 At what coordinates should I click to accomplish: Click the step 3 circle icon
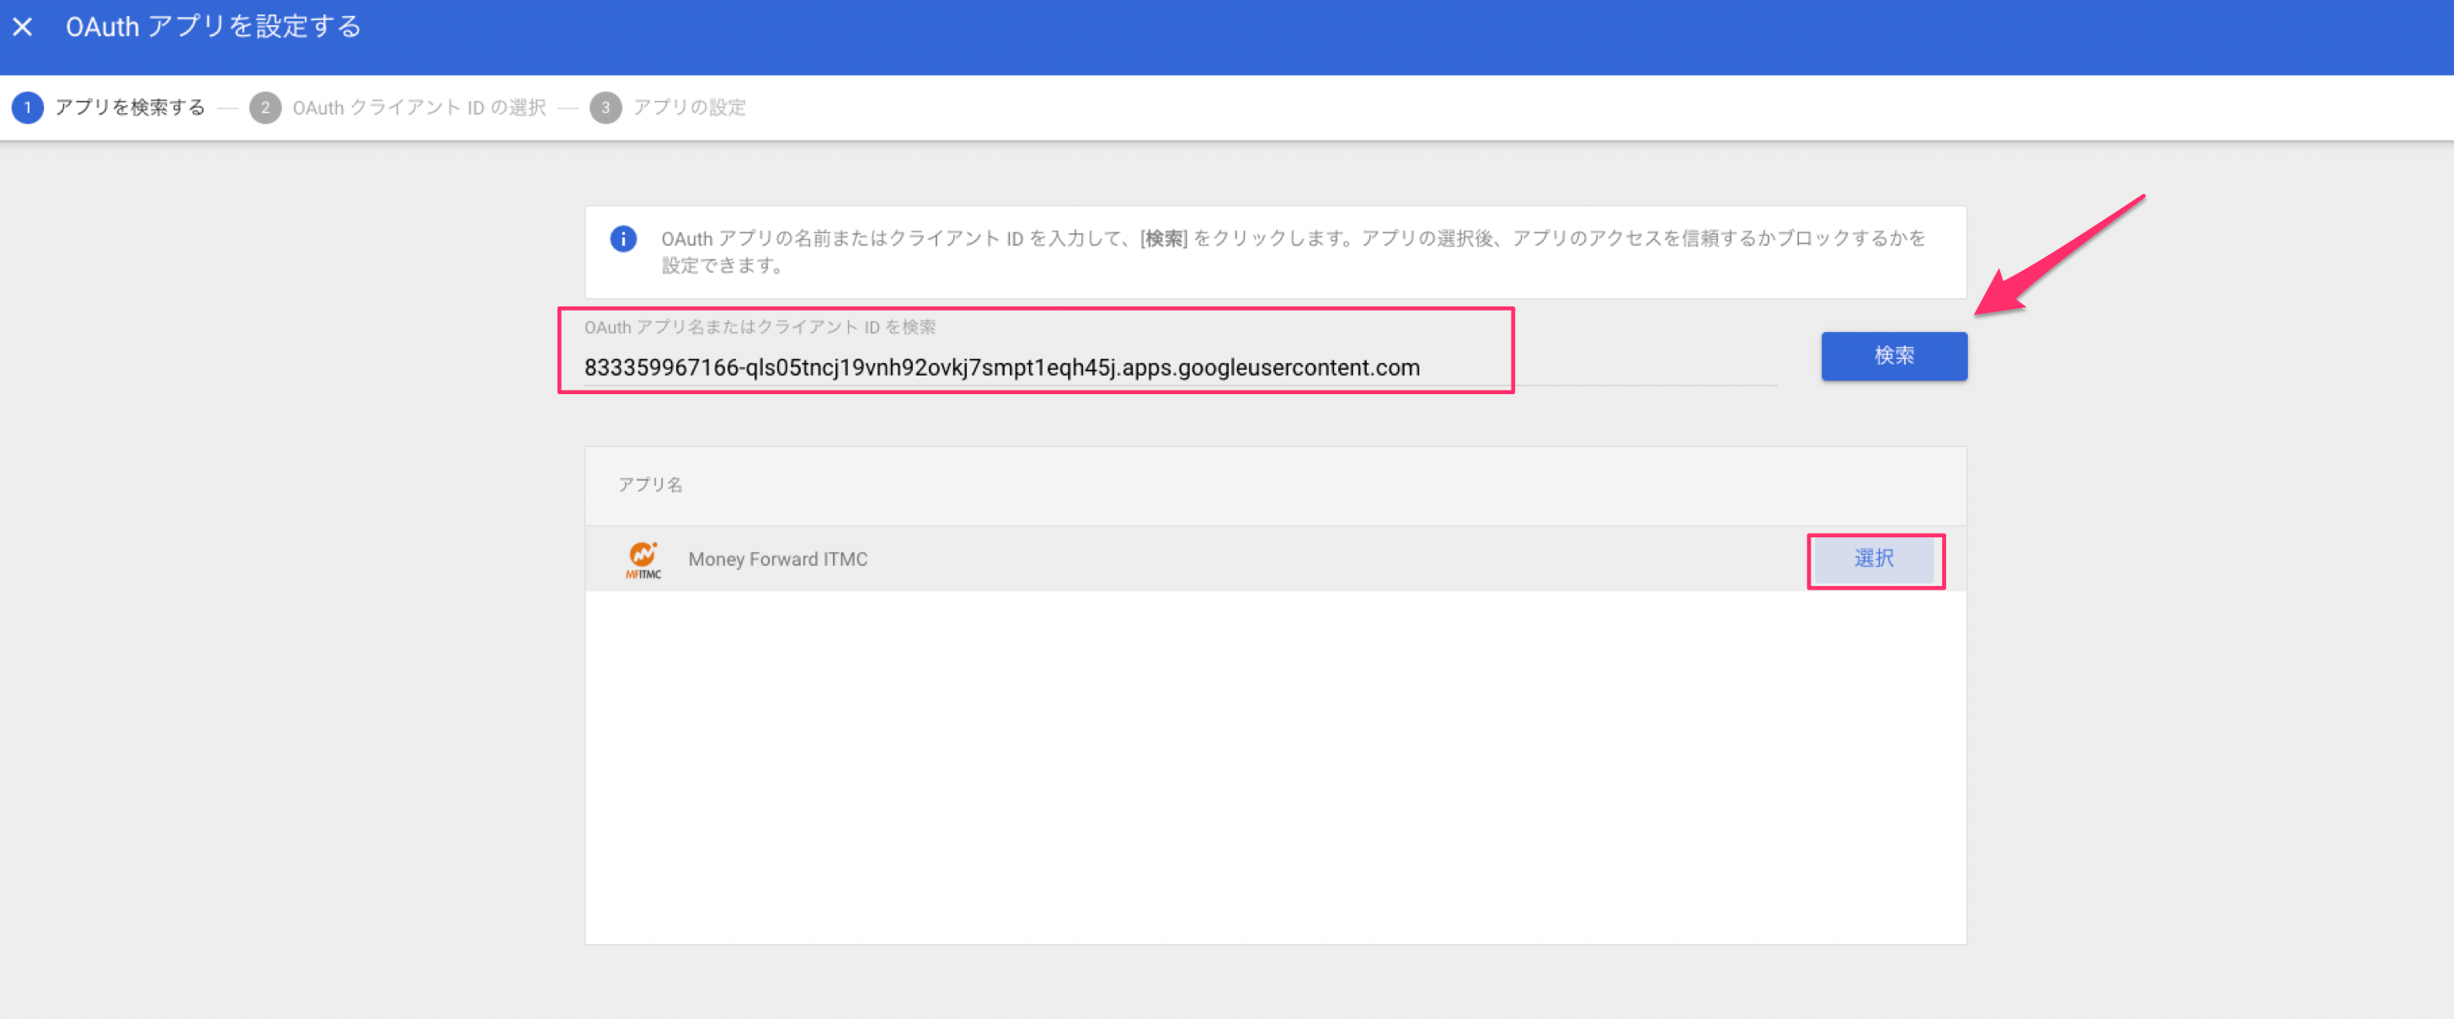pos(605,108)
